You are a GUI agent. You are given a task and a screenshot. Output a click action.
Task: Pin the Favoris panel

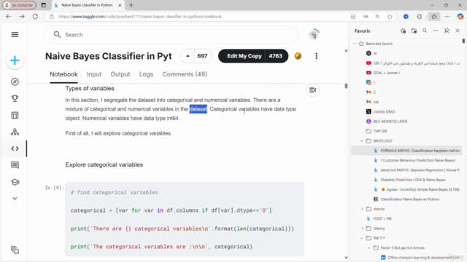(x=447, y=31)
